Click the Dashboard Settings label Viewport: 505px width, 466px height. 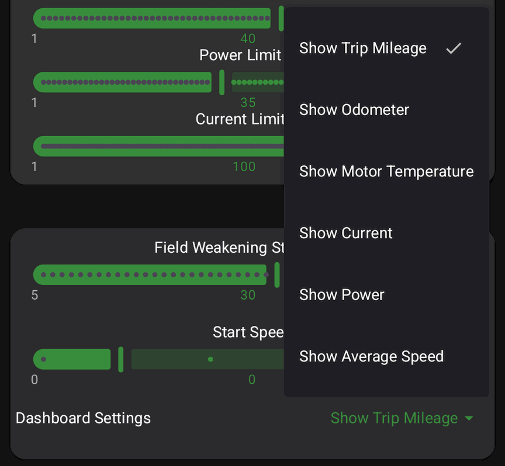83,418
